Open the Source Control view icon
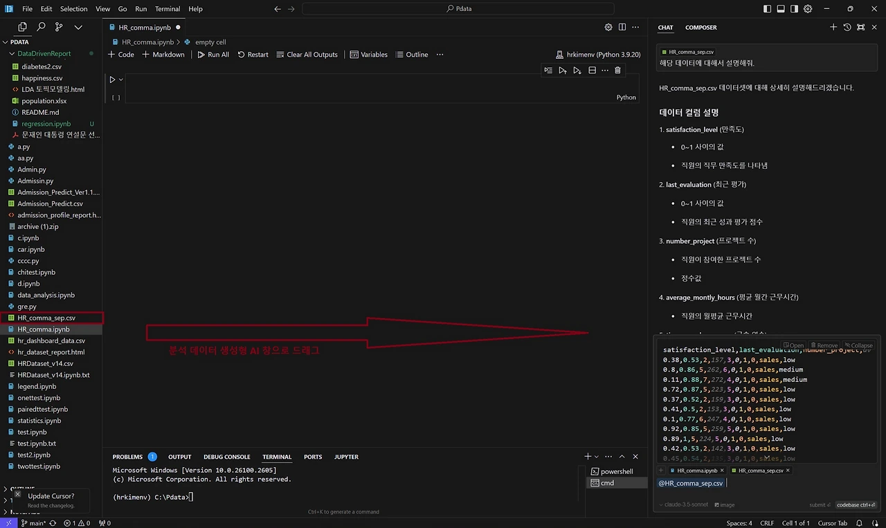This screenshot has height=528, width=886. (x=59, y=27)
